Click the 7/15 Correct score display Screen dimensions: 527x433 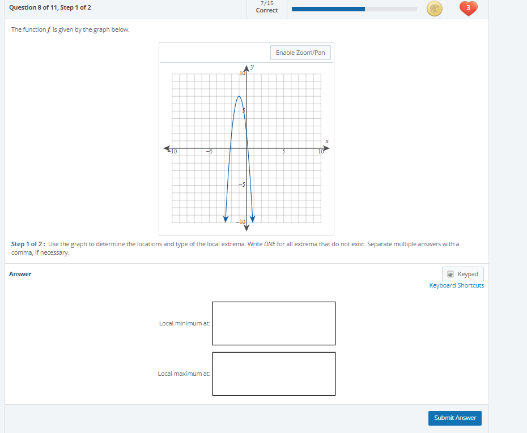(x=266, y=7)
